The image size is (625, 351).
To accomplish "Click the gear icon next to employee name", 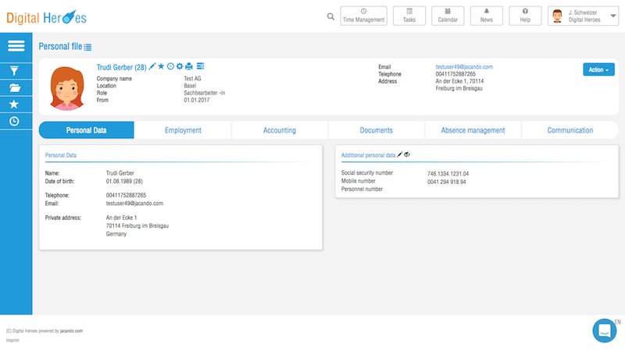I will point(180,67).
